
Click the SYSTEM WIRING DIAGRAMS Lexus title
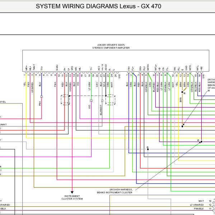point(98,6)
